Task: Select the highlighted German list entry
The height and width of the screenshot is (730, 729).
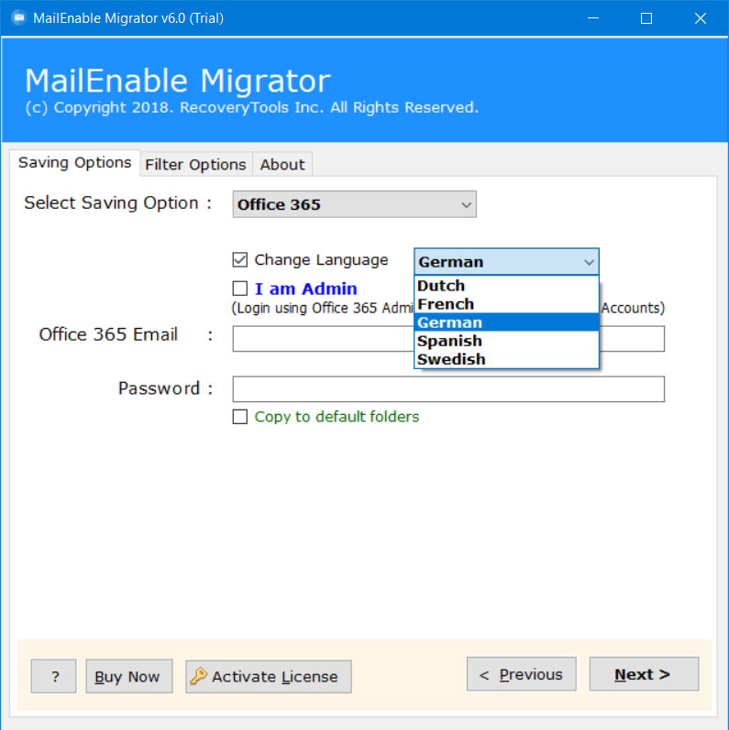Action: point(506,322)
